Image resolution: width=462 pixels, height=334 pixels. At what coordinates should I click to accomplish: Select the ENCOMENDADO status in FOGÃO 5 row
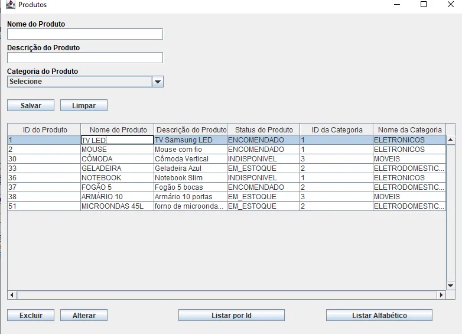point(263,187)
